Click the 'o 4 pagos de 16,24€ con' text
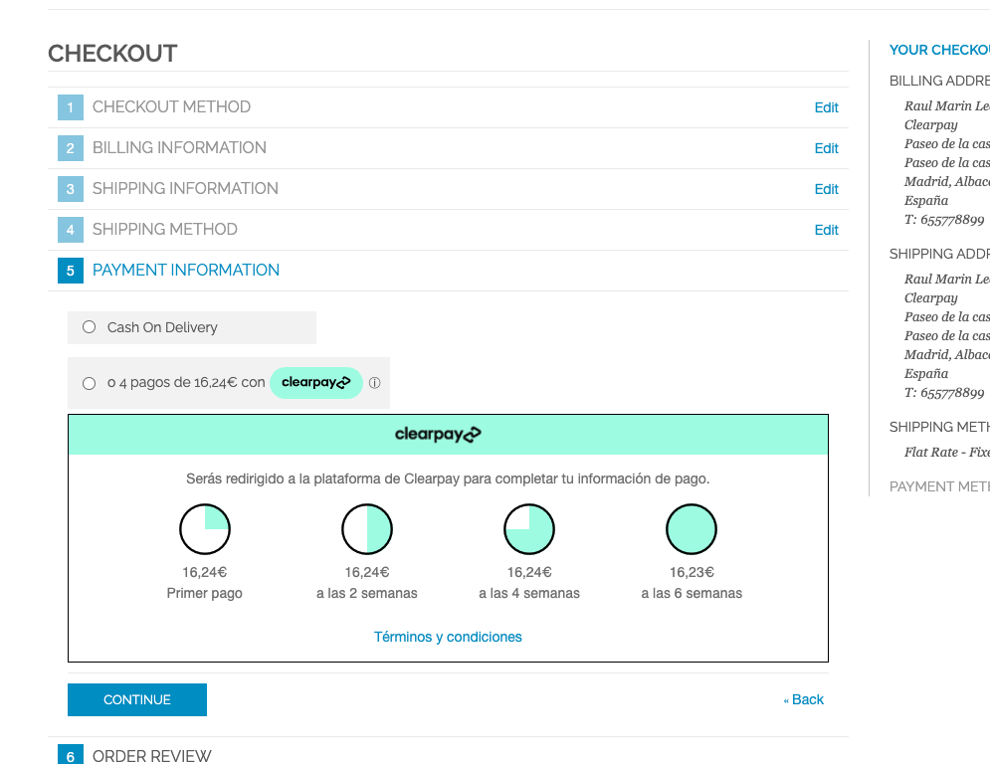This screenshot has height=764, width=990. coord(186,383)
